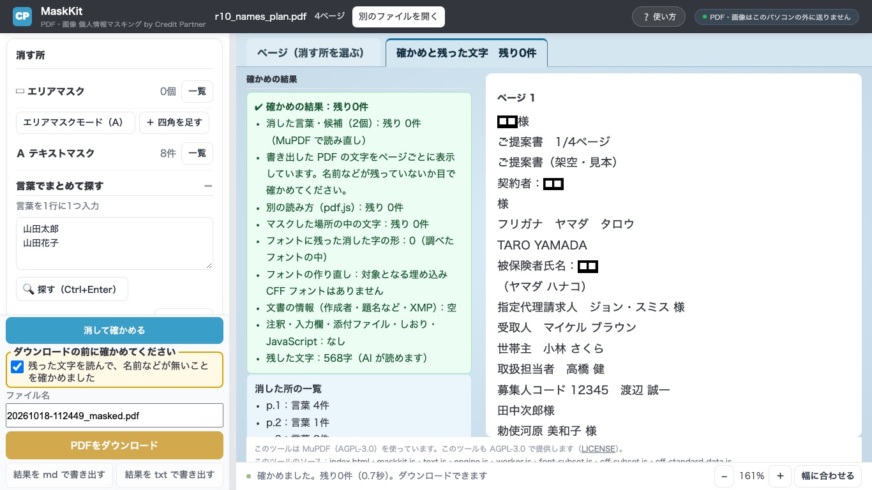Click PDFをダウンロード button
Viewport: 872px width, 490px height.
(114, 445)
